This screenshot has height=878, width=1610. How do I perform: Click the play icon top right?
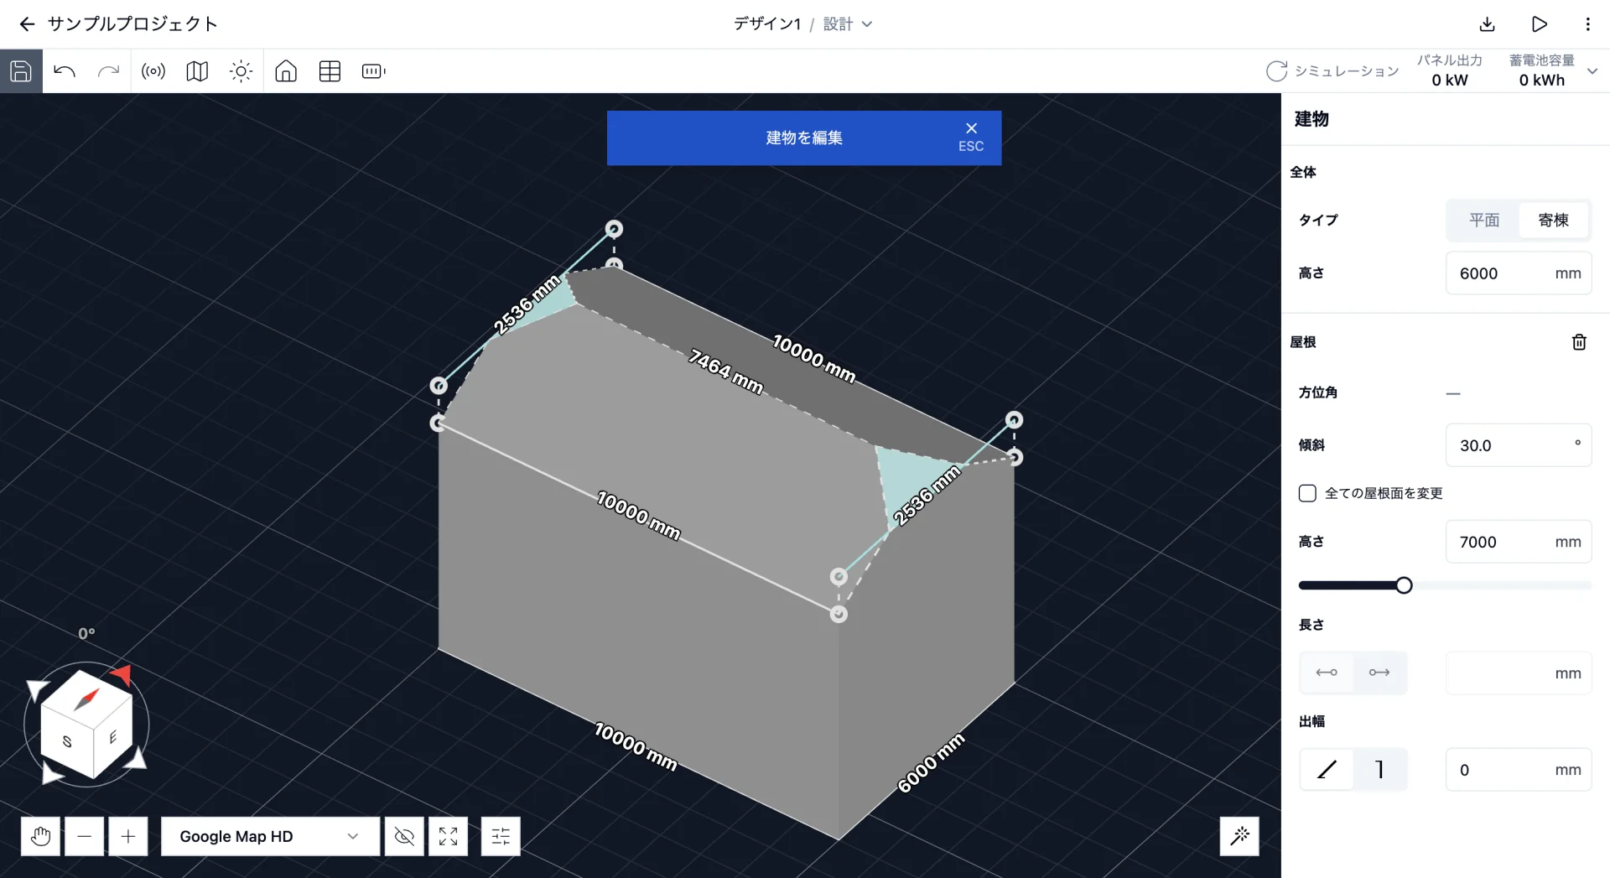[x=1539, y=23]
